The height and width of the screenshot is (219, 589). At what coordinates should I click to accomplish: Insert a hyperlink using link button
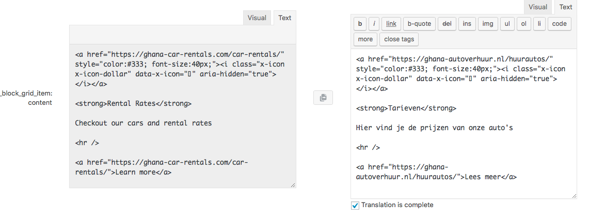(391, 24)
